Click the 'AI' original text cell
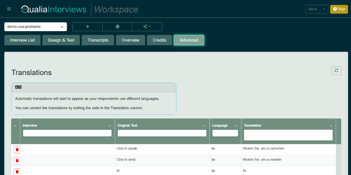The width and height of the screenshot is (351, 175). point(162,171)
